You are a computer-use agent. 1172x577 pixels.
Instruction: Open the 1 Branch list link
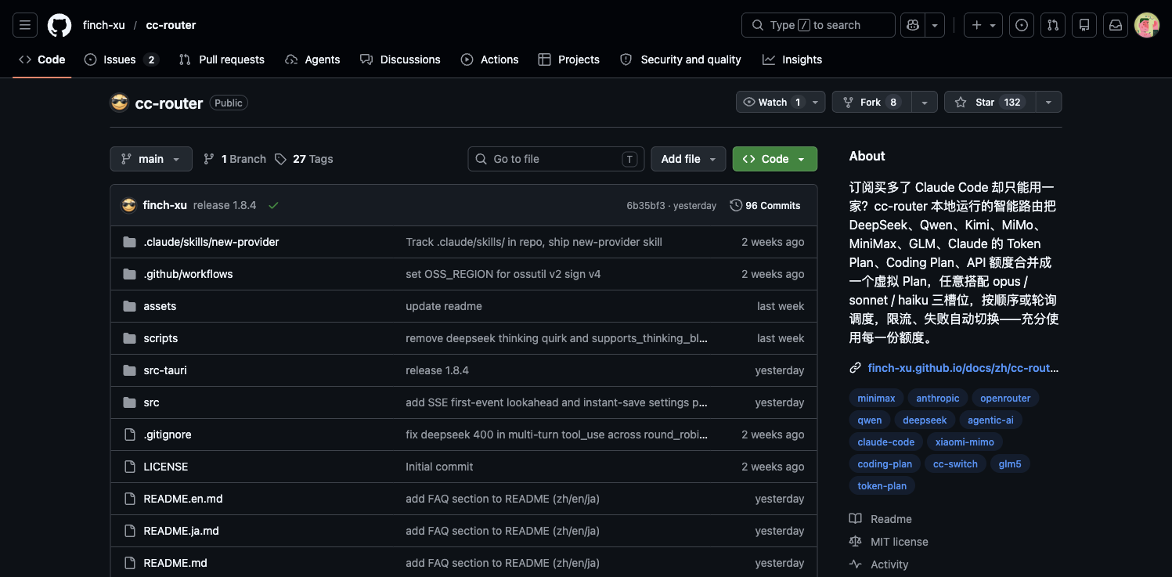pyautogui.click(x=235, y=159)
